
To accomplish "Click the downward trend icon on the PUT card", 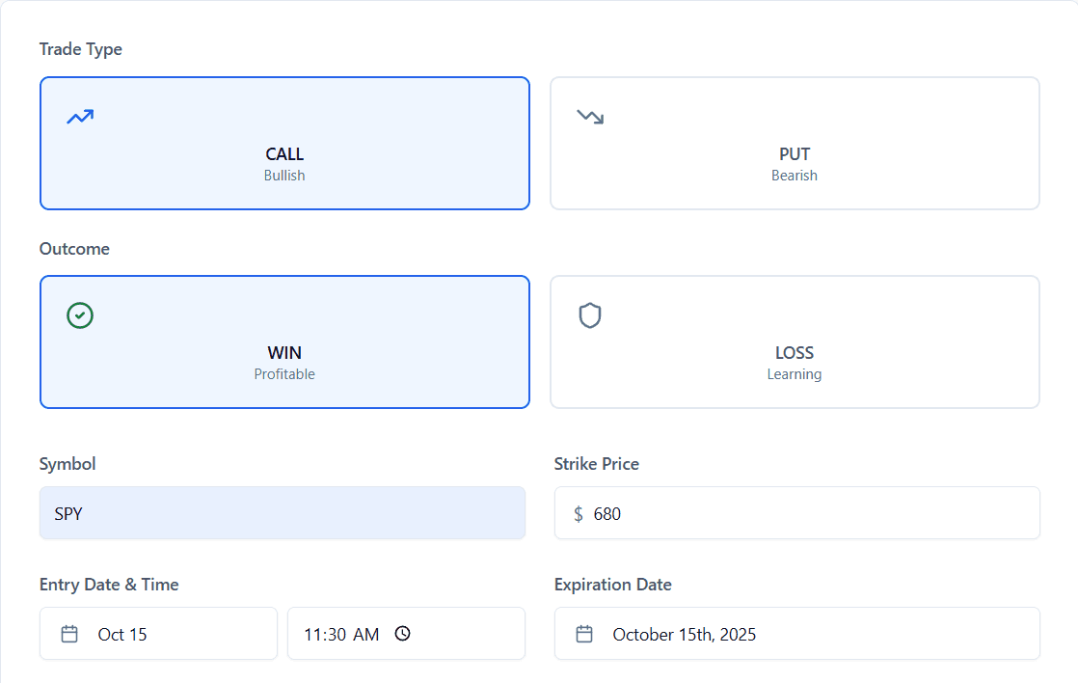I will pos(590,115).
